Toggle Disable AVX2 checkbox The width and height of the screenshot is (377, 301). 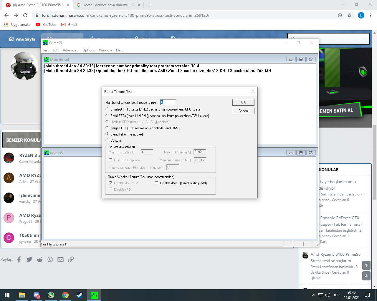click(157, 183)
